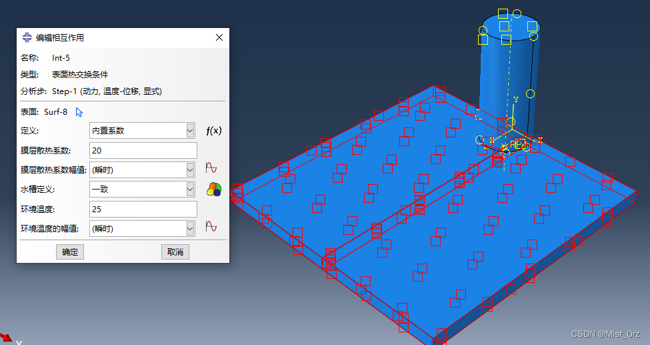Open the 膜层散热系数幅值 dropdown
650x345 pixels.
coord(142,169)
